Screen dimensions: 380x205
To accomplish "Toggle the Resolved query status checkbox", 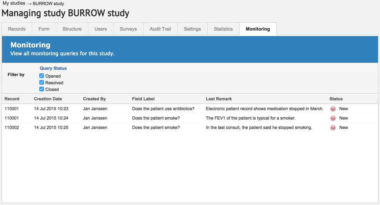I will 42,83.
